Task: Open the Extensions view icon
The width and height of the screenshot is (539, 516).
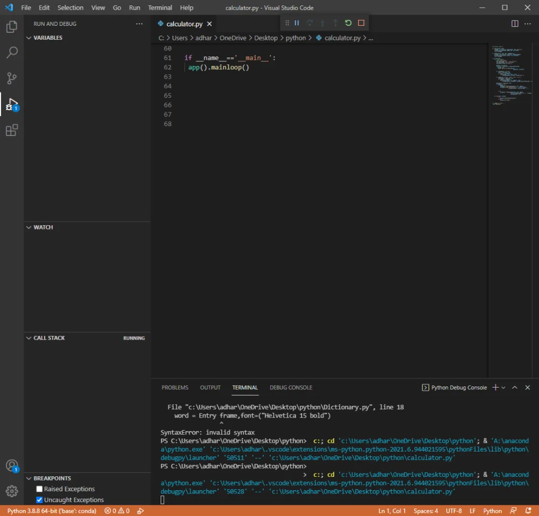Action: [x=12, y=130]
